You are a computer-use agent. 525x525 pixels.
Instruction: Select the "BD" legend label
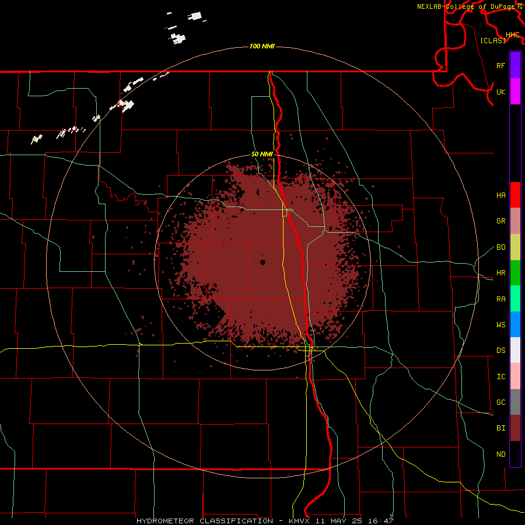[501, 247]
